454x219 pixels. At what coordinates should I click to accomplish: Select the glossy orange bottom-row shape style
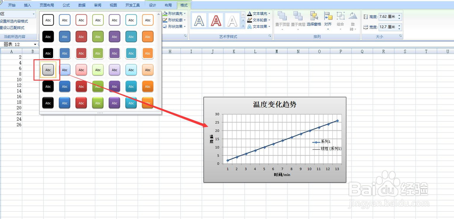click(148, 103)
